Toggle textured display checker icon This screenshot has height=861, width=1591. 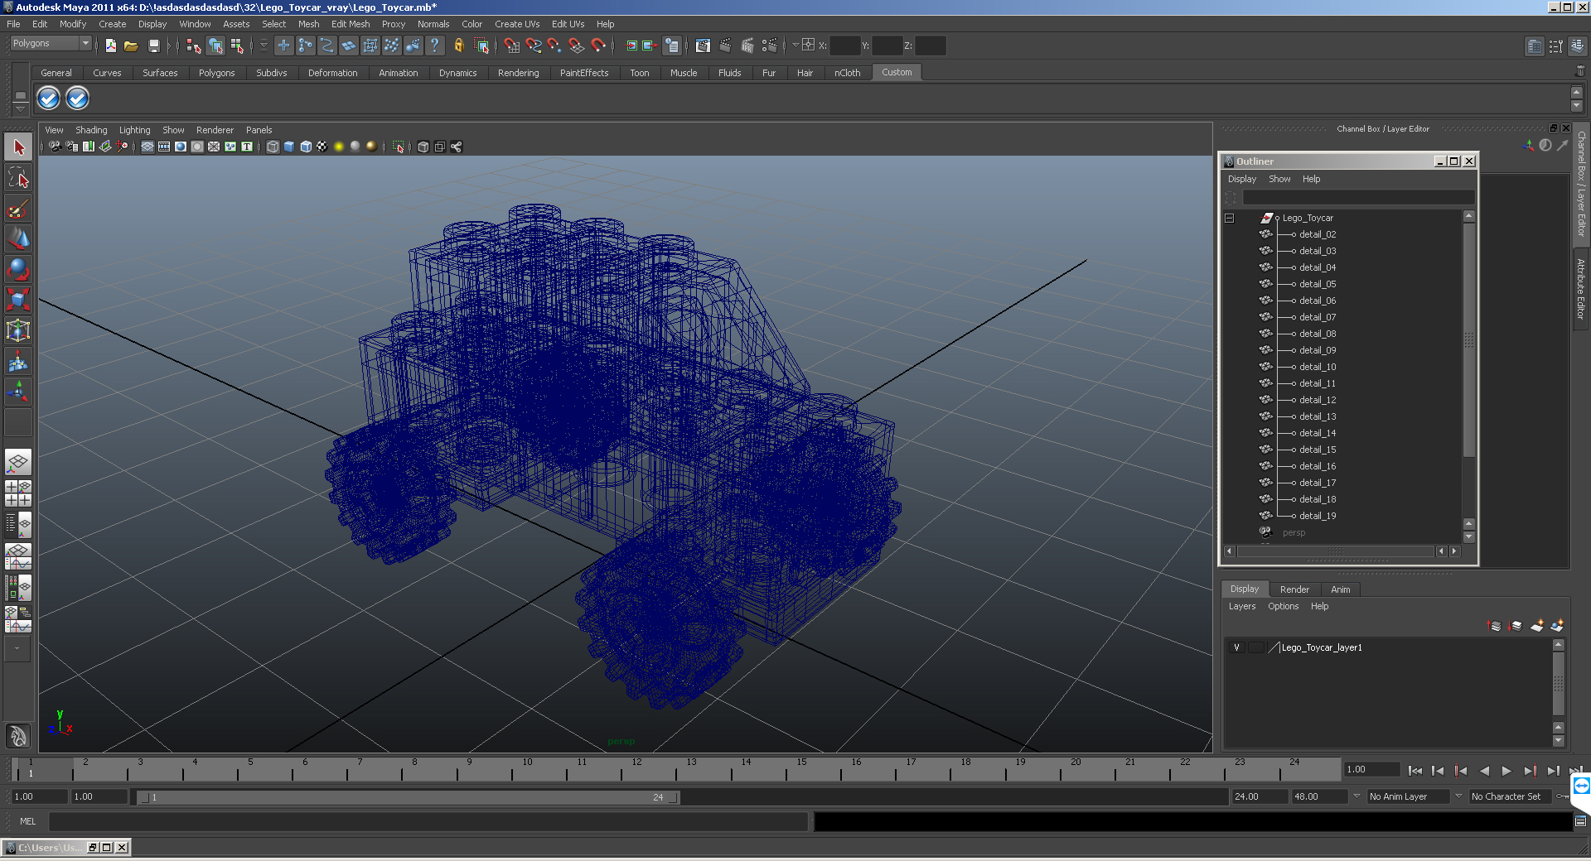coord(322,147)
